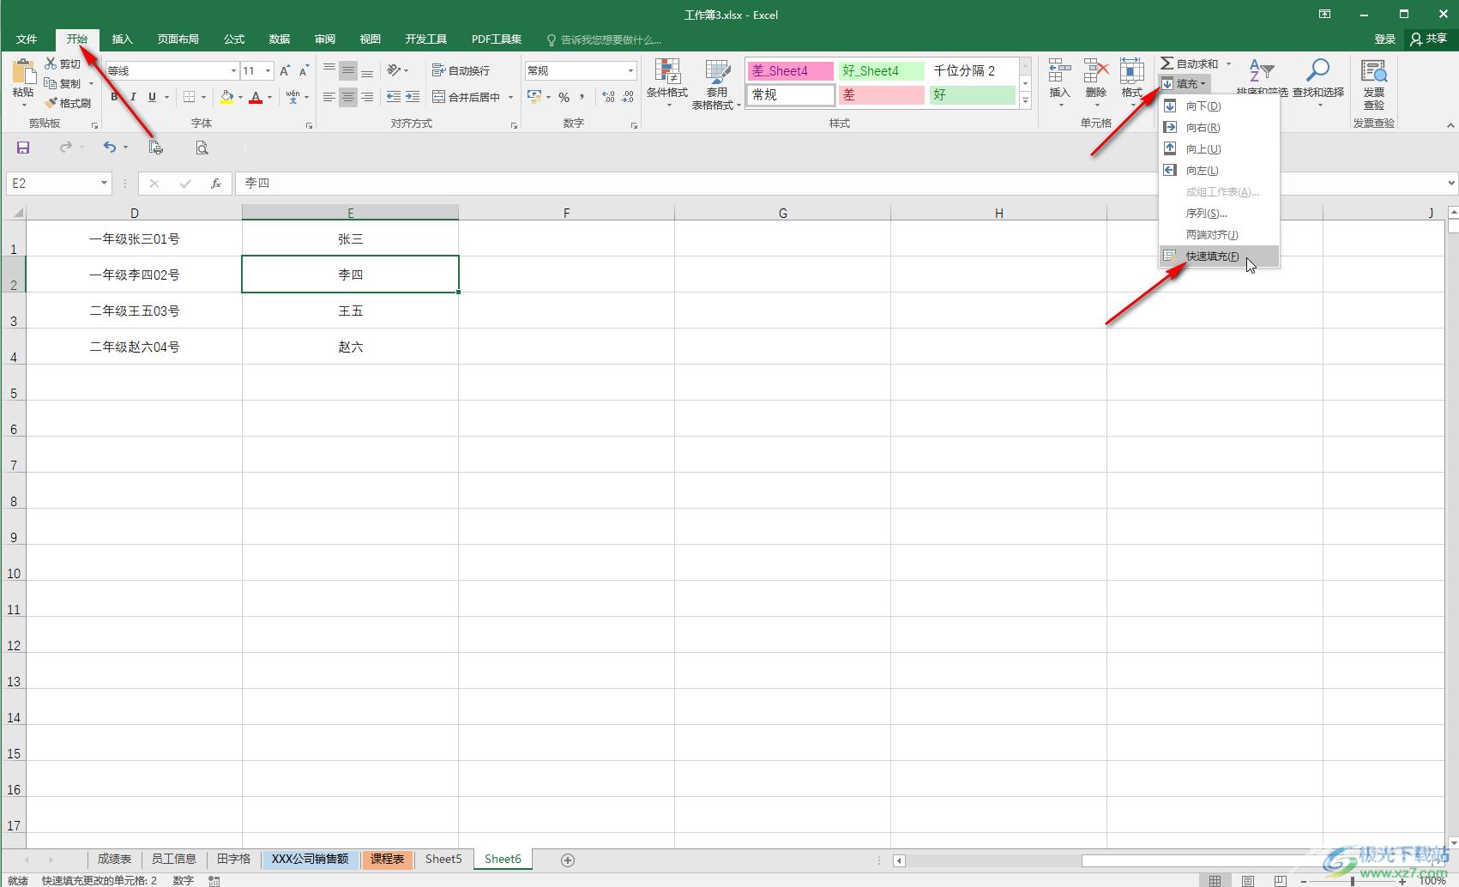1459x887 pixels.
Task: Decrease indent in alignment group
Action: 394,97
